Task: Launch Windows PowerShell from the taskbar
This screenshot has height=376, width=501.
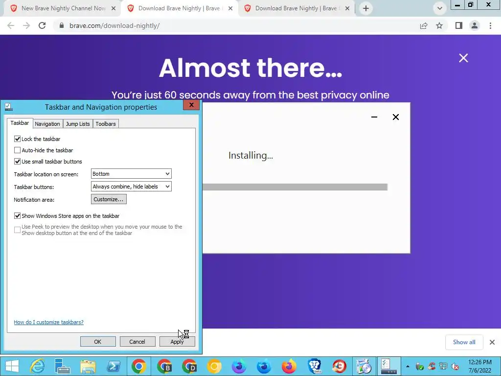Action: coord(113,366)
